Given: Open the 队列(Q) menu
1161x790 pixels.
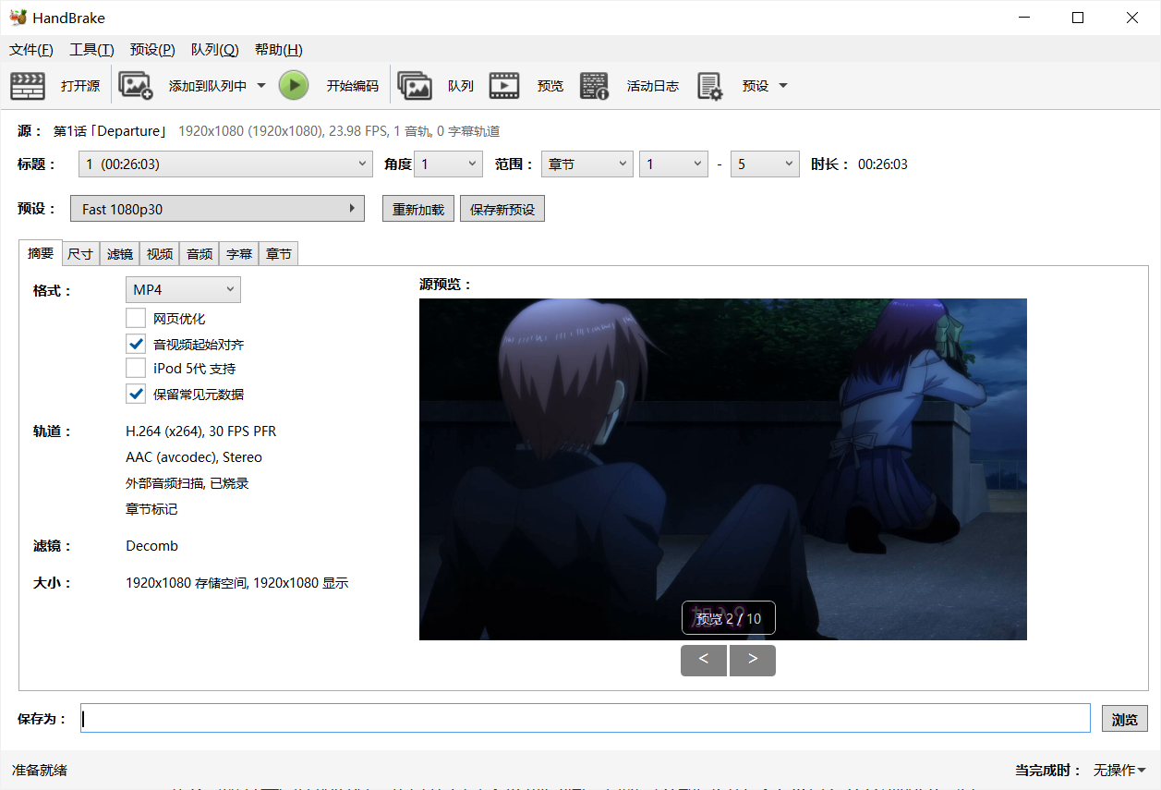Looking at the screenshot, I should click(x=214, y=50).
